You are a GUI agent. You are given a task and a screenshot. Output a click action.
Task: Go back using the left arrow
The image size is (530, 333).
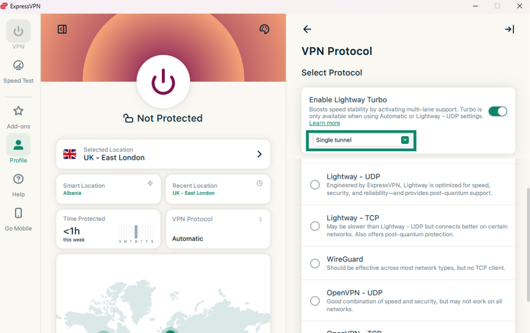click(x=307, y=29)
